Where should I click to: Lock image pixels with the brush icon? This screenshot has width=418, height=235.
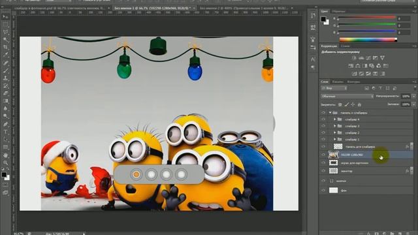point(346,104)
